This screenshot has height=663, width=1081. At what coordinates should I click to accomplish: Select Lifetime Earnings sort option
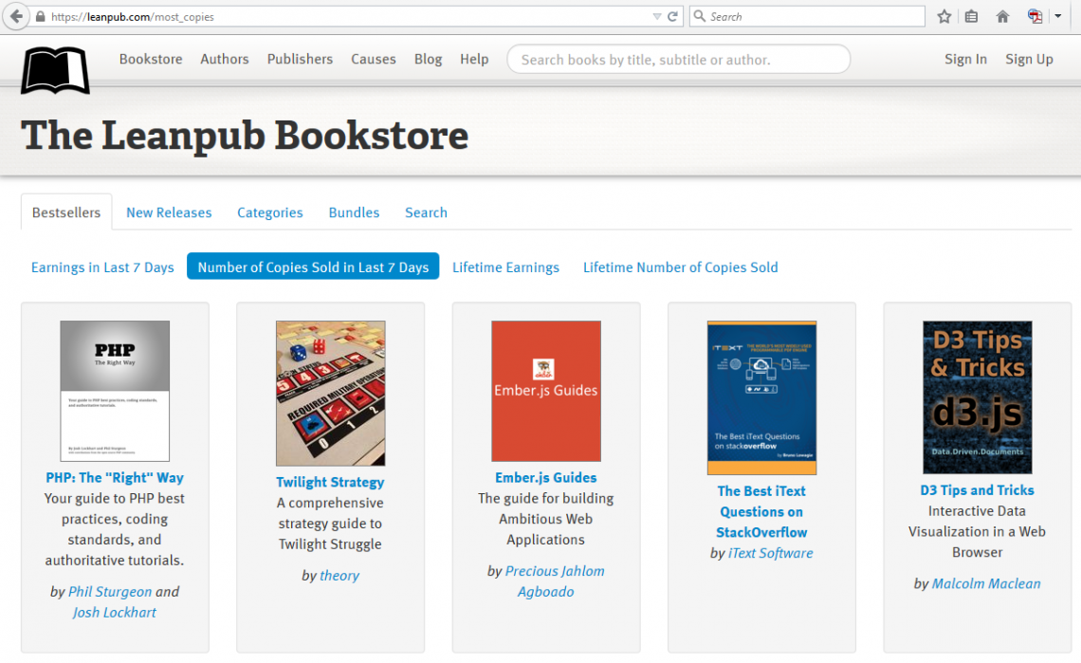coord(505,267)
